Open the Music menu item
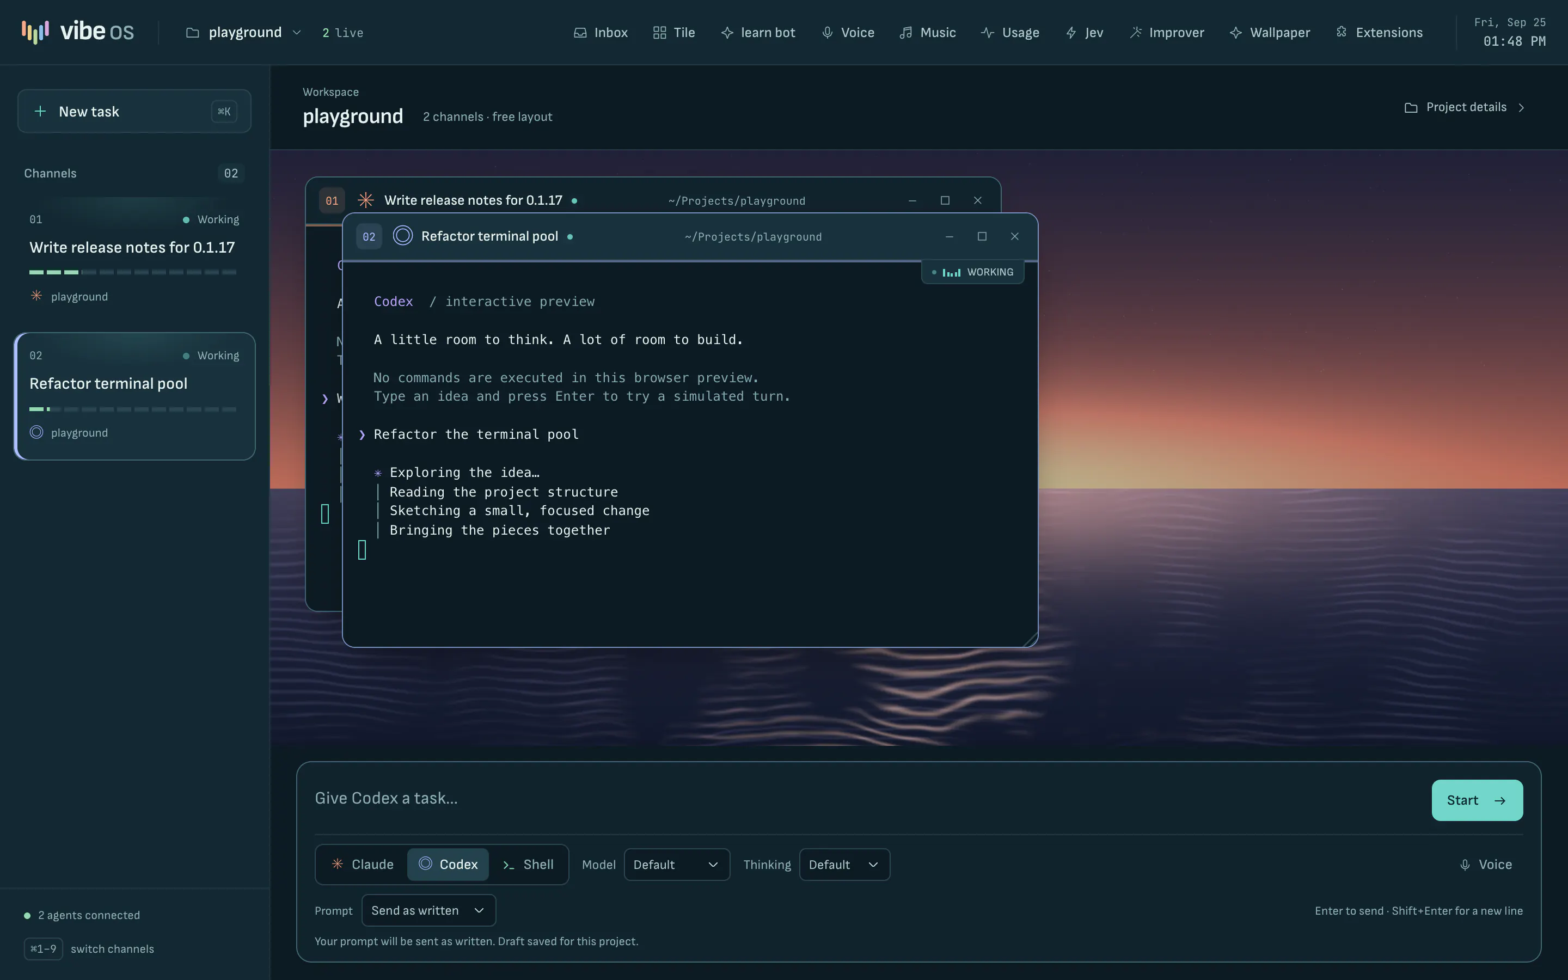This screenshot has height=980, width=1568. pos(928,33)
